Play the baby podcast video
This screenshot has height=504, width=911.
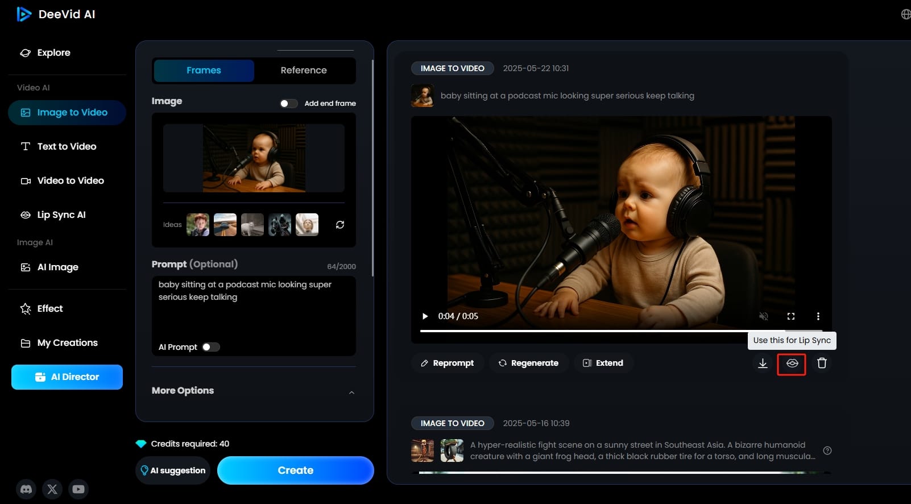point(425,316)
